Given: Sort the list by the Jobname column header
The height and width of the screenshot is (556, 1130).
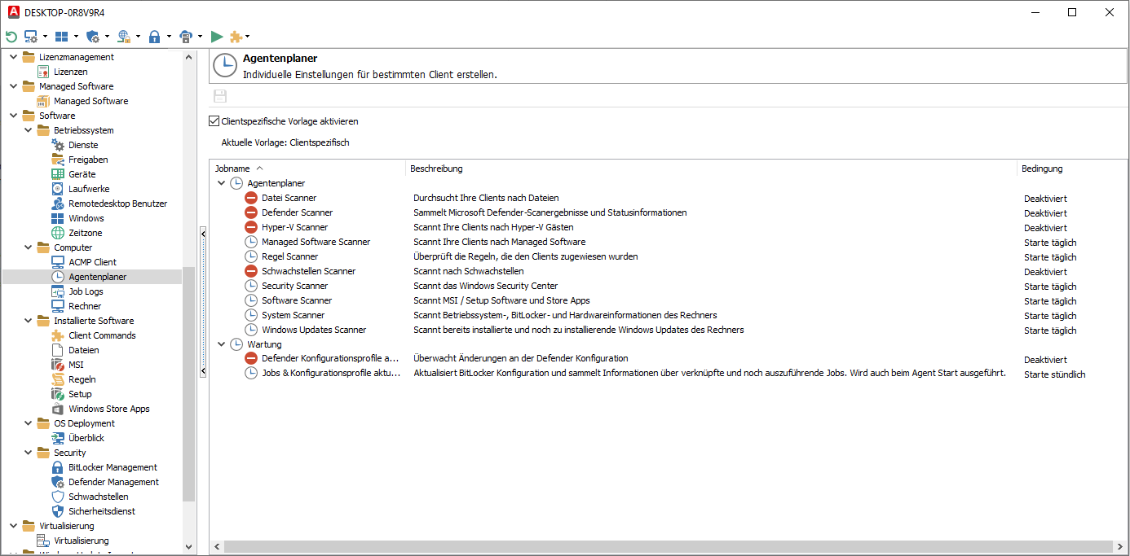Looking at the screenshot, I should point(231,168).
